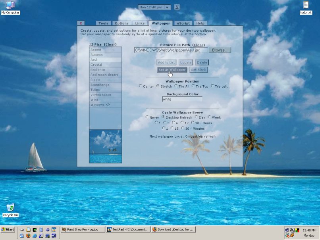Select Vortec space in the pics list
Screen dimensions: 320x240
[106, 95]
